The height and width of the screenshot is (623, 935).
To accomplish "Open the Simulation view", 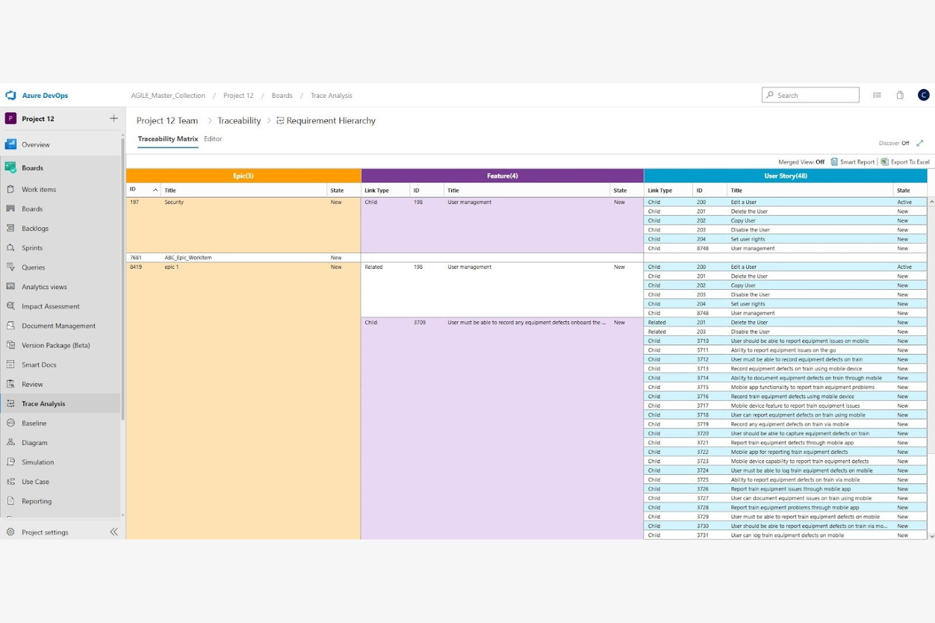I will tap(39, 461).
